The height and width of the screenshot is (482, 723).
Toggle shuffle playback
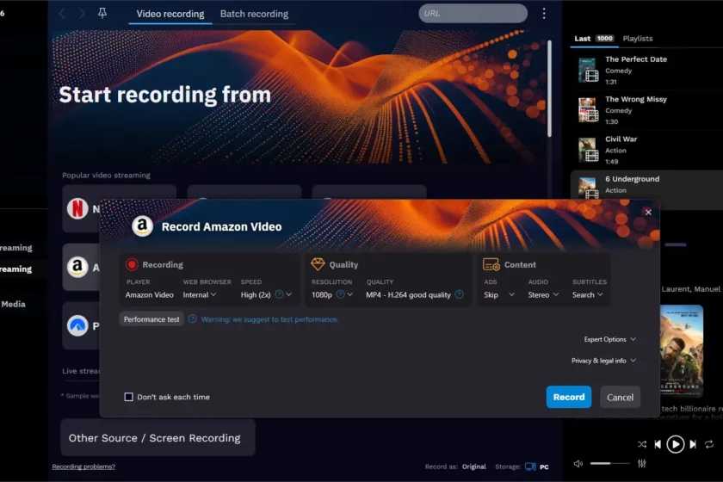pyautogui.click(x=642, y=444)
